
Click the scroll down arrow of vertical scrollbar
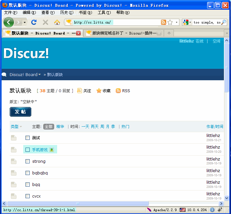[x=226, y=198]
